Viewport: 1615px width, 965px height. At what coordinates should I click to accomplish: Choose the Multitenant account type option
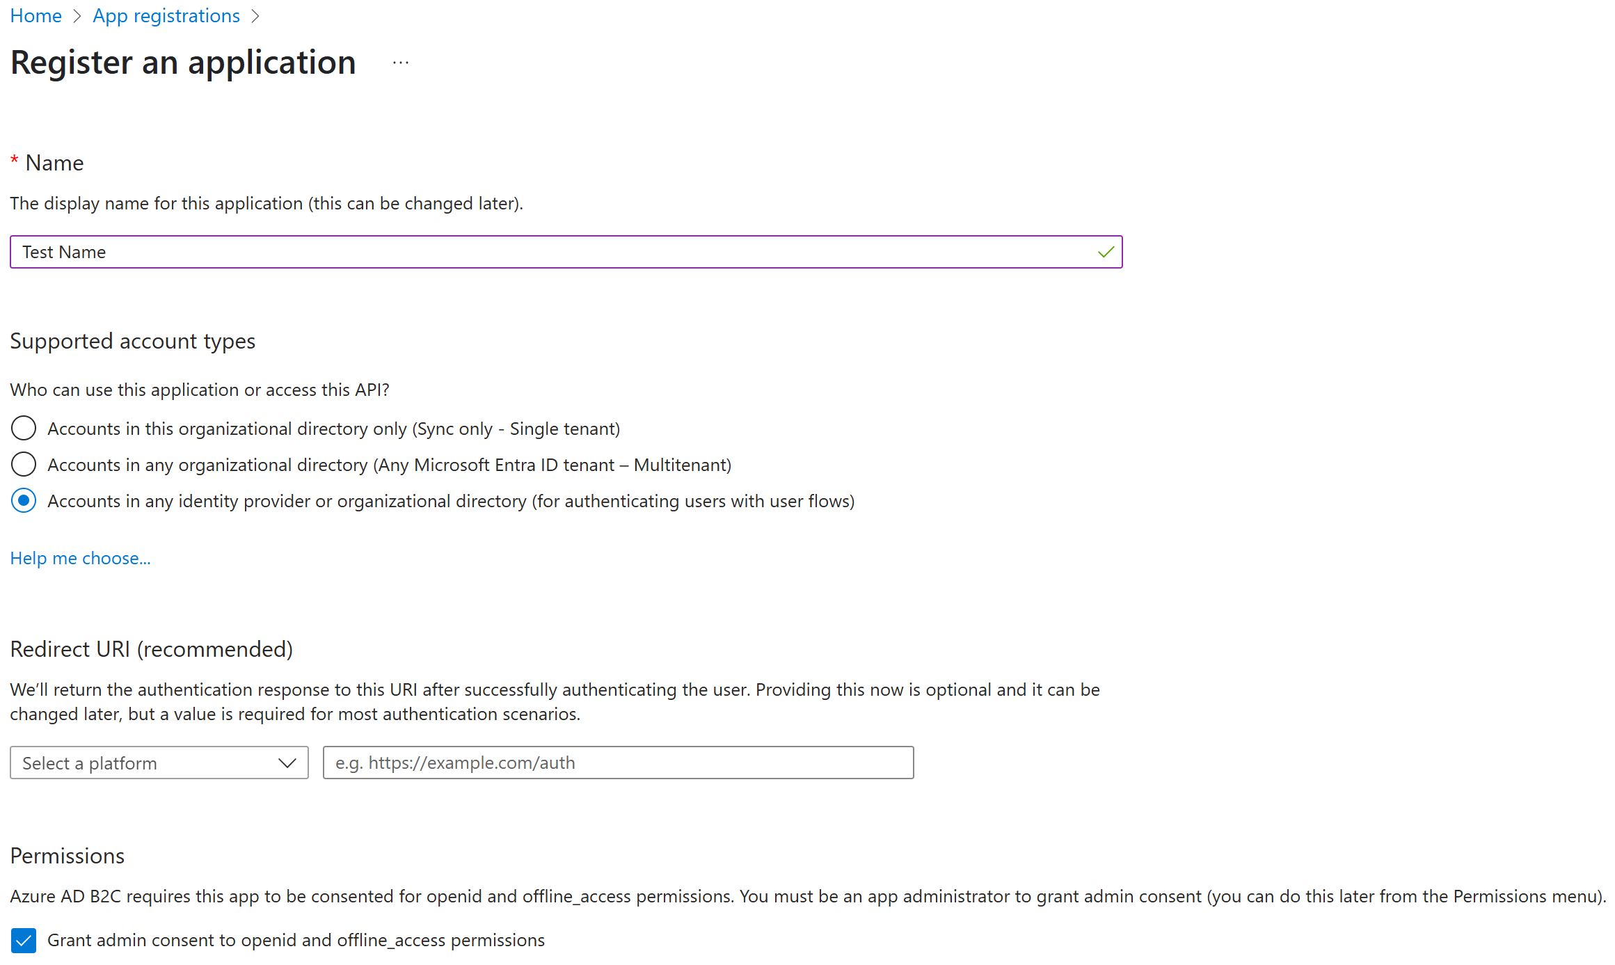(x=24, y=464)
